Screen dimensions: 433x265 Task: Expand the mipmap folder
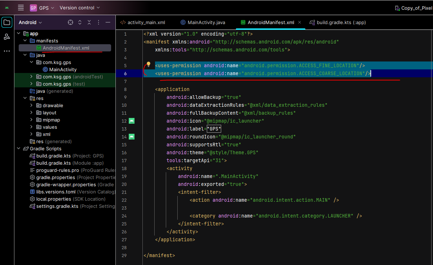click(32, 120)
